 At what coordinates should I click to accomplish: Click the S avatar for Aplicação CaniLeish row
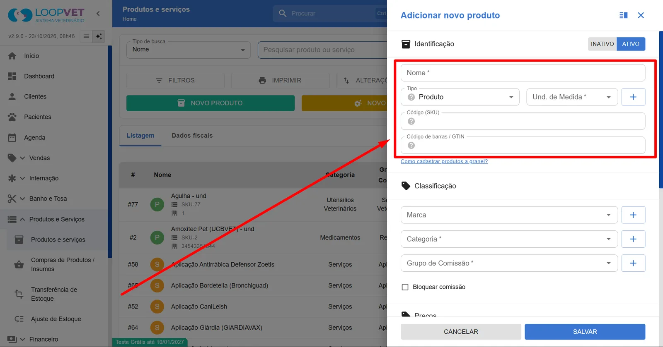(x=157, y=306)
